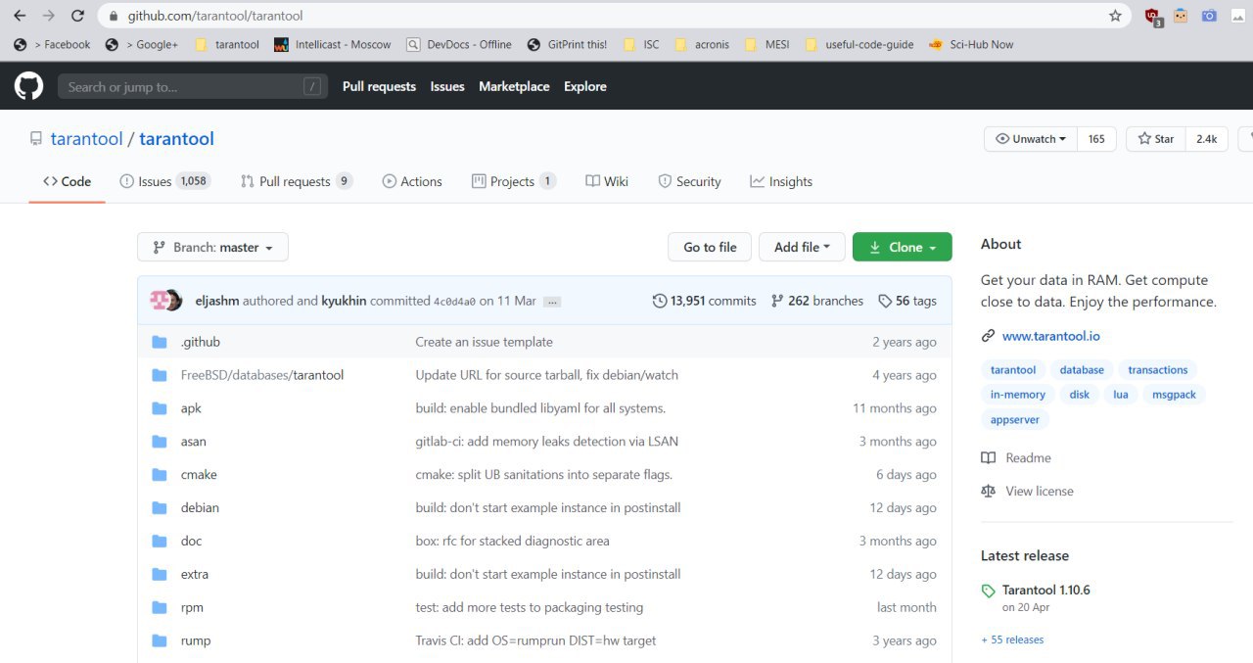1253x663 pixels.
Task: Click the repository icon before tarantool
Action: click(x=36, y=139)
